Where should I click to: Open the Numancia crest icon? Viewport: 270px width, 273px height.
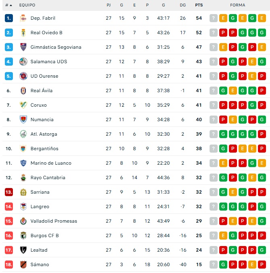(x=23, y=120)
